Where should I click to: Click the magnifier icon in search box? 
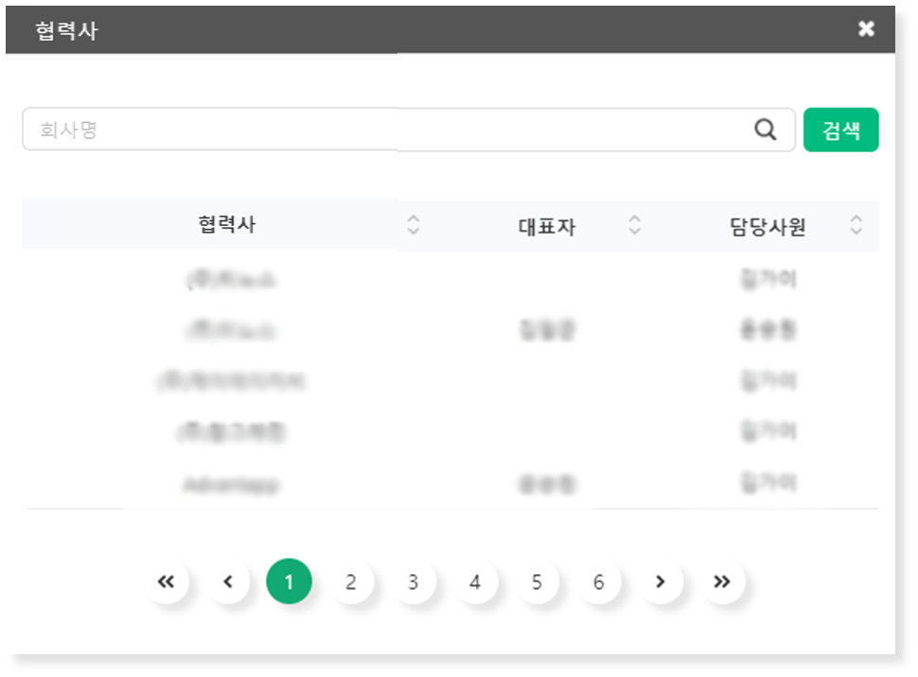(765, 130)
